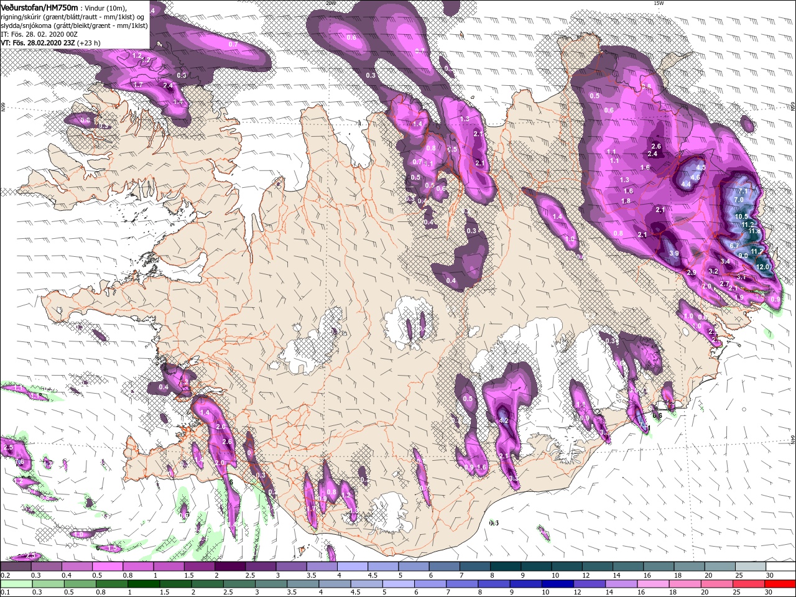Click the 2.7 precipitation value on map

[x=724, y=284]
